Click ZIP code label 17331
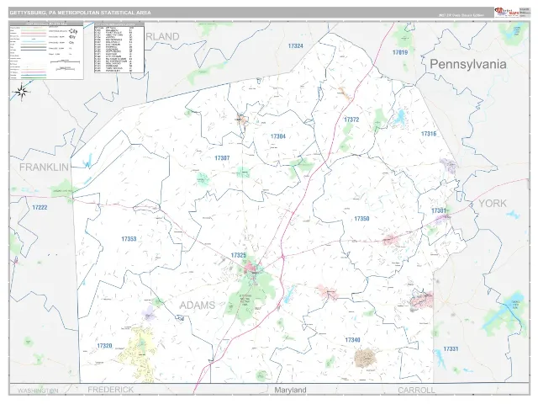This screenshot has height=404, width=538. click(x=451, y=349)
